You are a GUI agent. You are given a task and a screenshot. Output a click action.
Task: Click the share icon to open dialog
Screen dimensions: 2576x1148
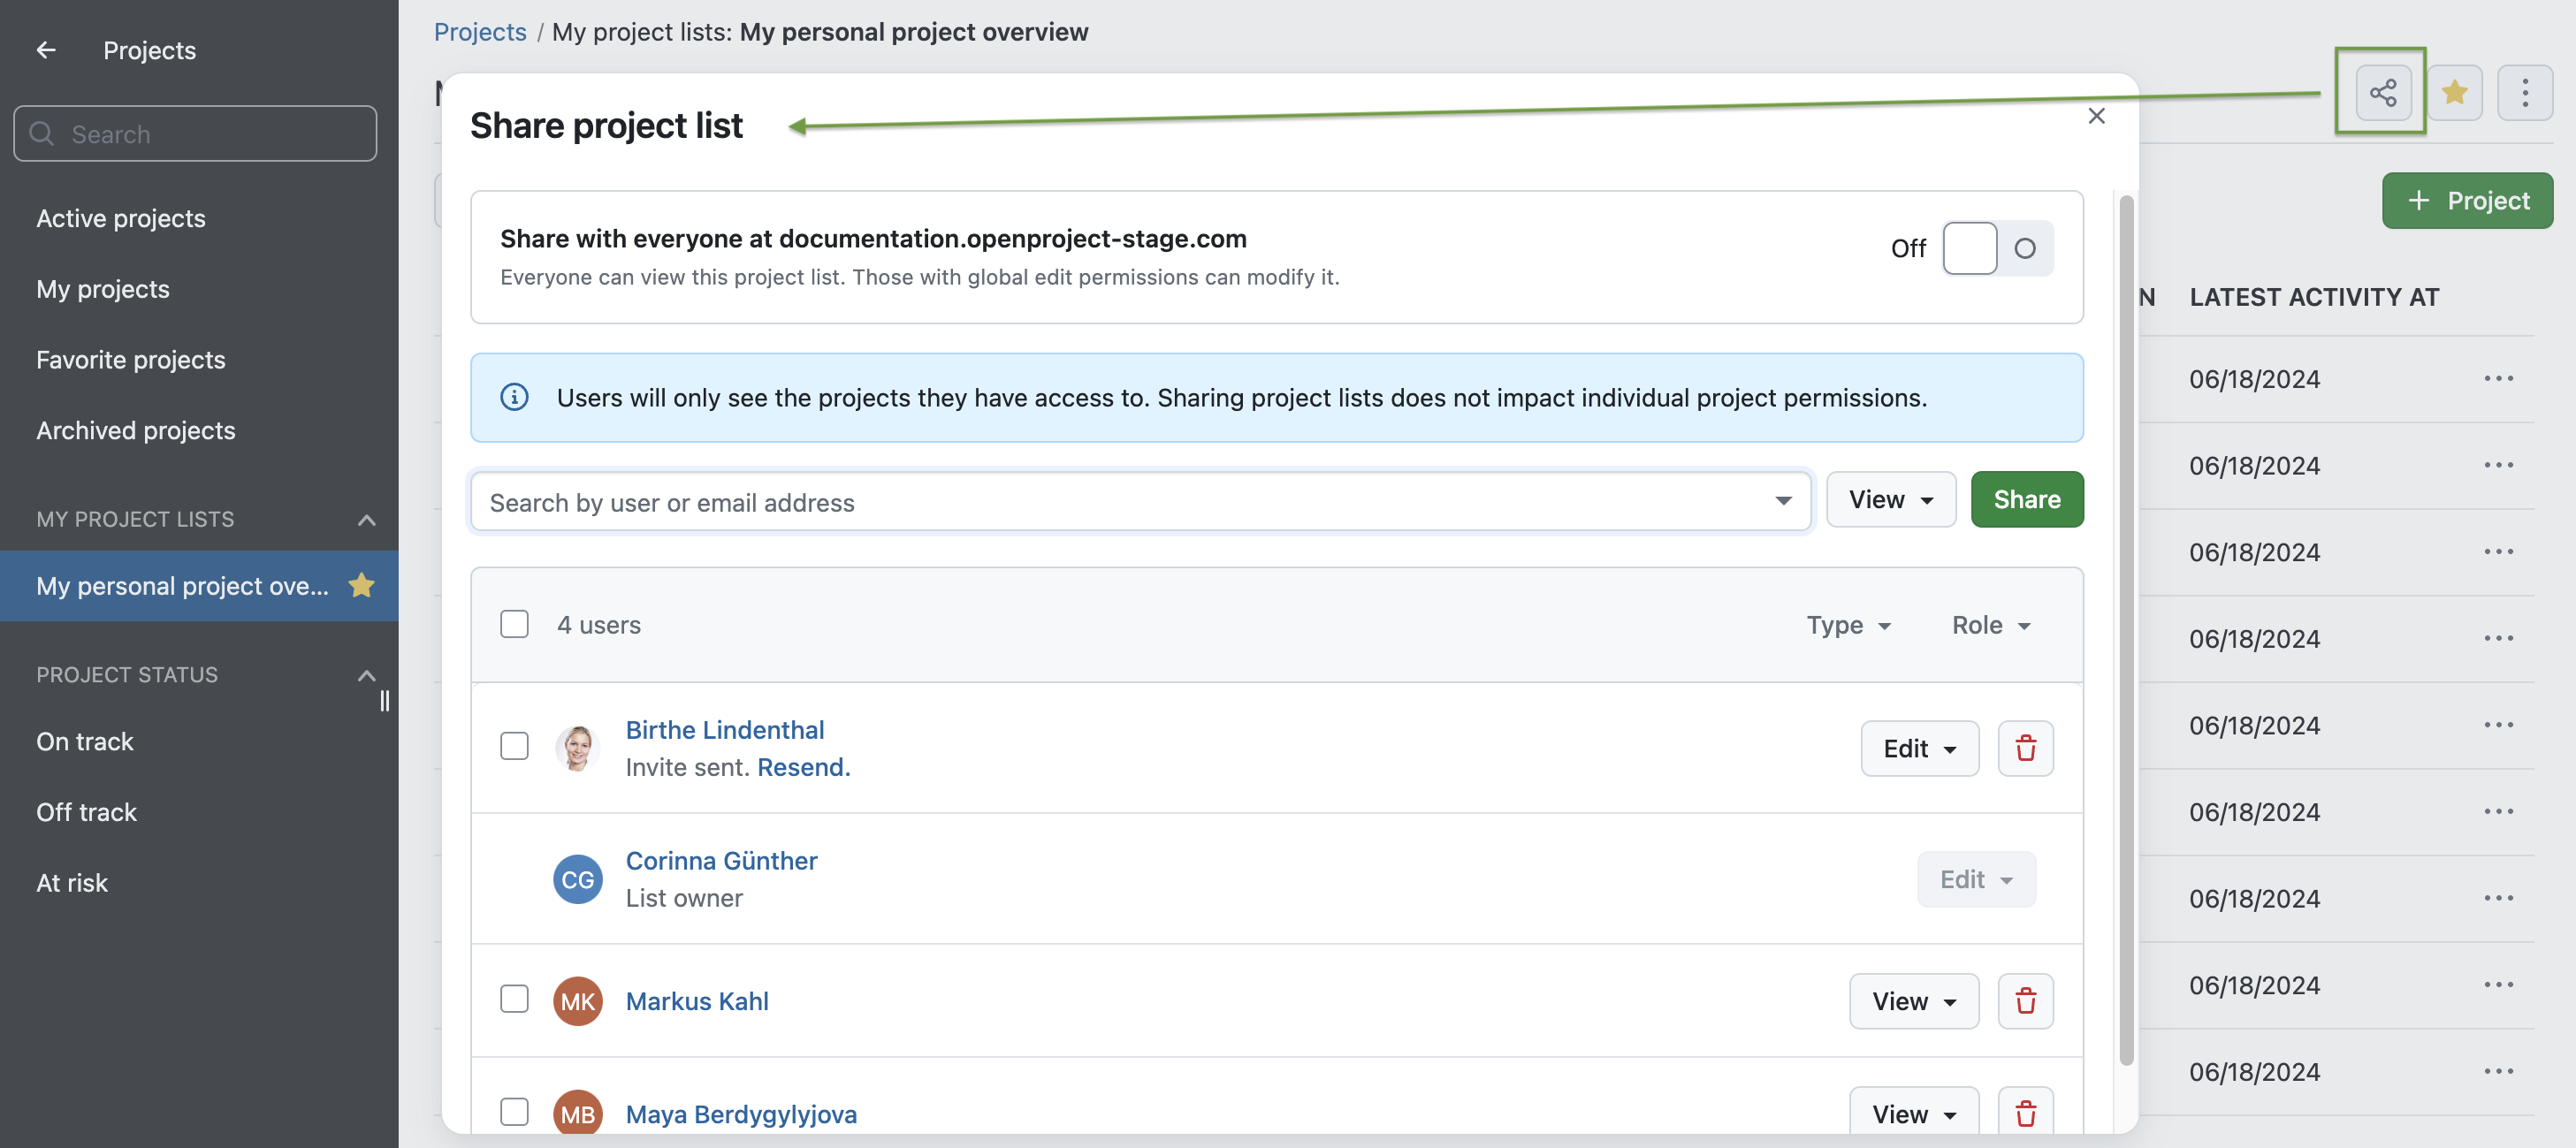point(2384,92)
